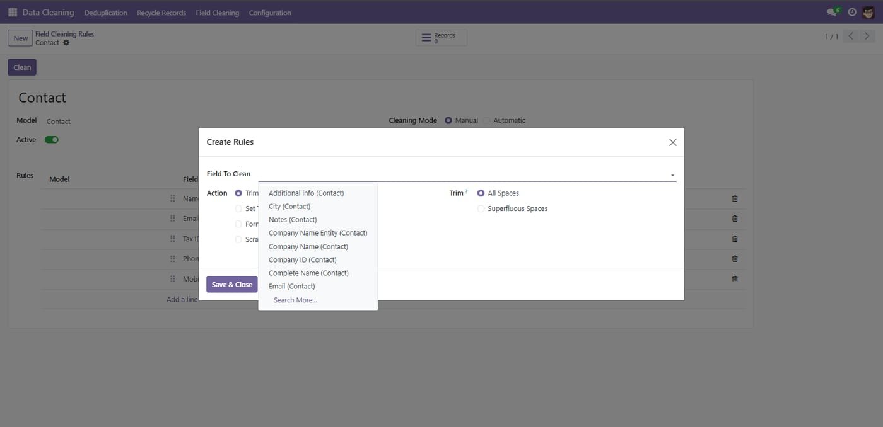Click the Trim help question mark

point(467,191)
